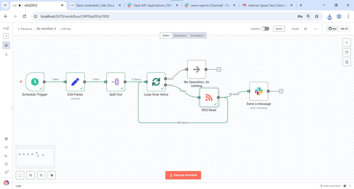Select the Edit Fields pencil node
The height and width of the screenshot is (189, 354).
(x=75, y=82)
